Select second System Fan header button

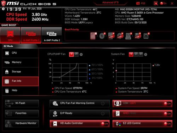[136, 55]
